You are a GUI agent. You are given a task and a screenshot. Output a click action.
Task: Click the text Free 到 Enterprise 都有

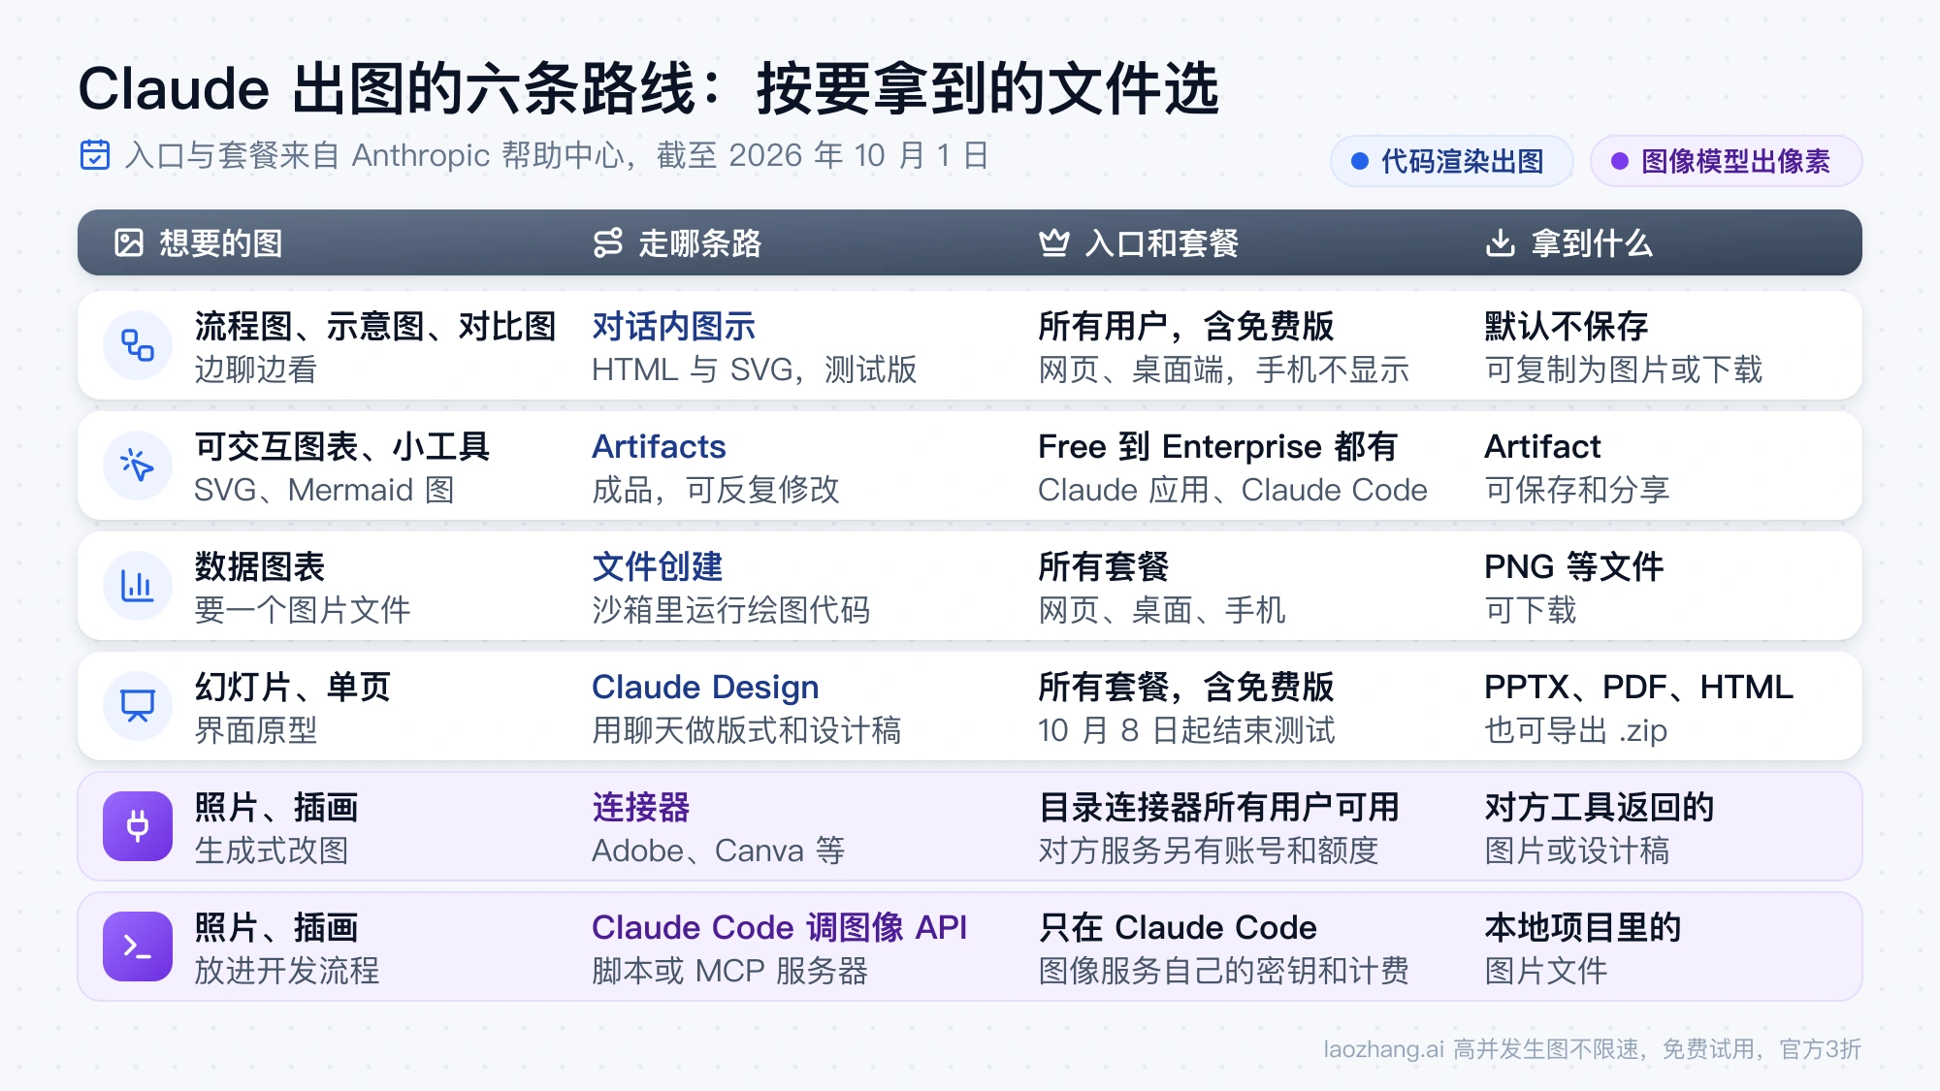point(1217,447)
